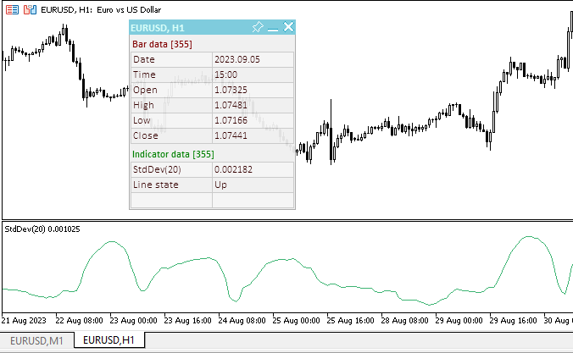
Task: Close the EURUSD, H1 info panel
Action: (289, 26)
